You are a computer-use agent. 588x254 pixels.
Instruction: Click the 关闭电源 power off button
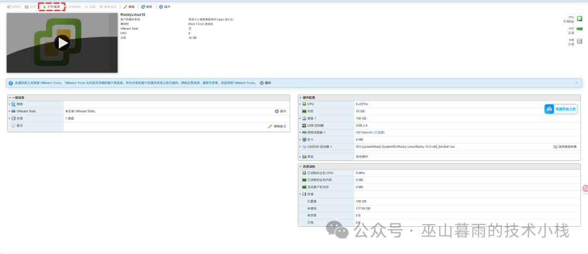(72, 7)
